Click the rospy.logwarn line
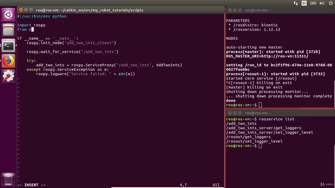This screenshot has width=335, height=188. pyautogui.click(x=85, y=74)
